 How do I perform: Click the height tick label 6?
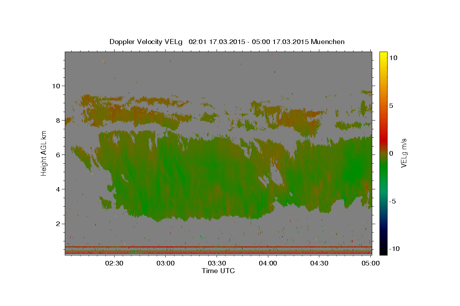click(58, 155)
